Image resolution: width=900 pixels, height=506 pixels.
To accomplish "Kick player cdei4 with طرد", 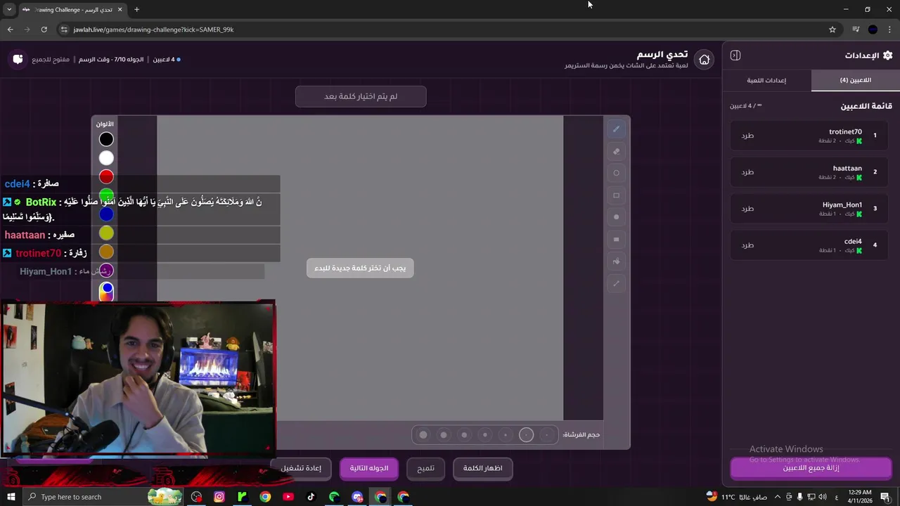I will (747, 245).
